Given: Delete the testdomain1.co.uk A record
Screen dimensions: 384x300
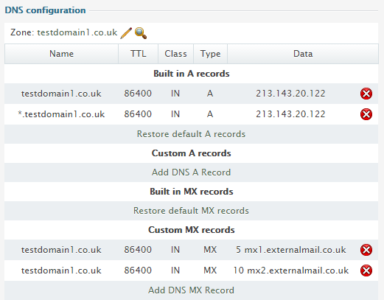Looking at the screenshot, I should click(x=366, y=94).
